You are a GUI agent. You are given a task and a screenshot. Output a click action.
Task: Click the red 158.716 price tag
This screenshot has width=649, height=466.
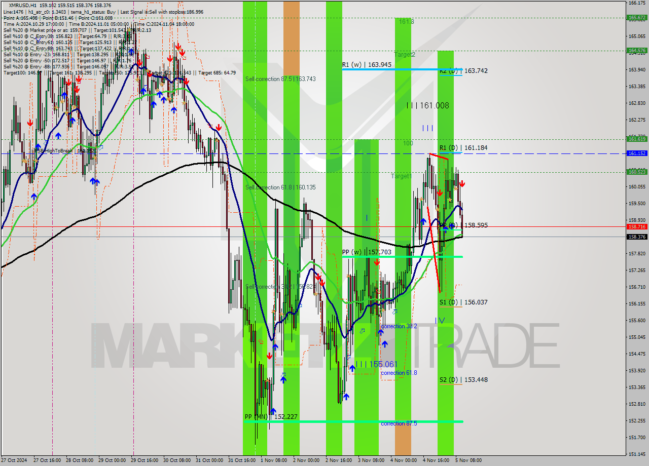pyautogui.click(x=637, y=227)
